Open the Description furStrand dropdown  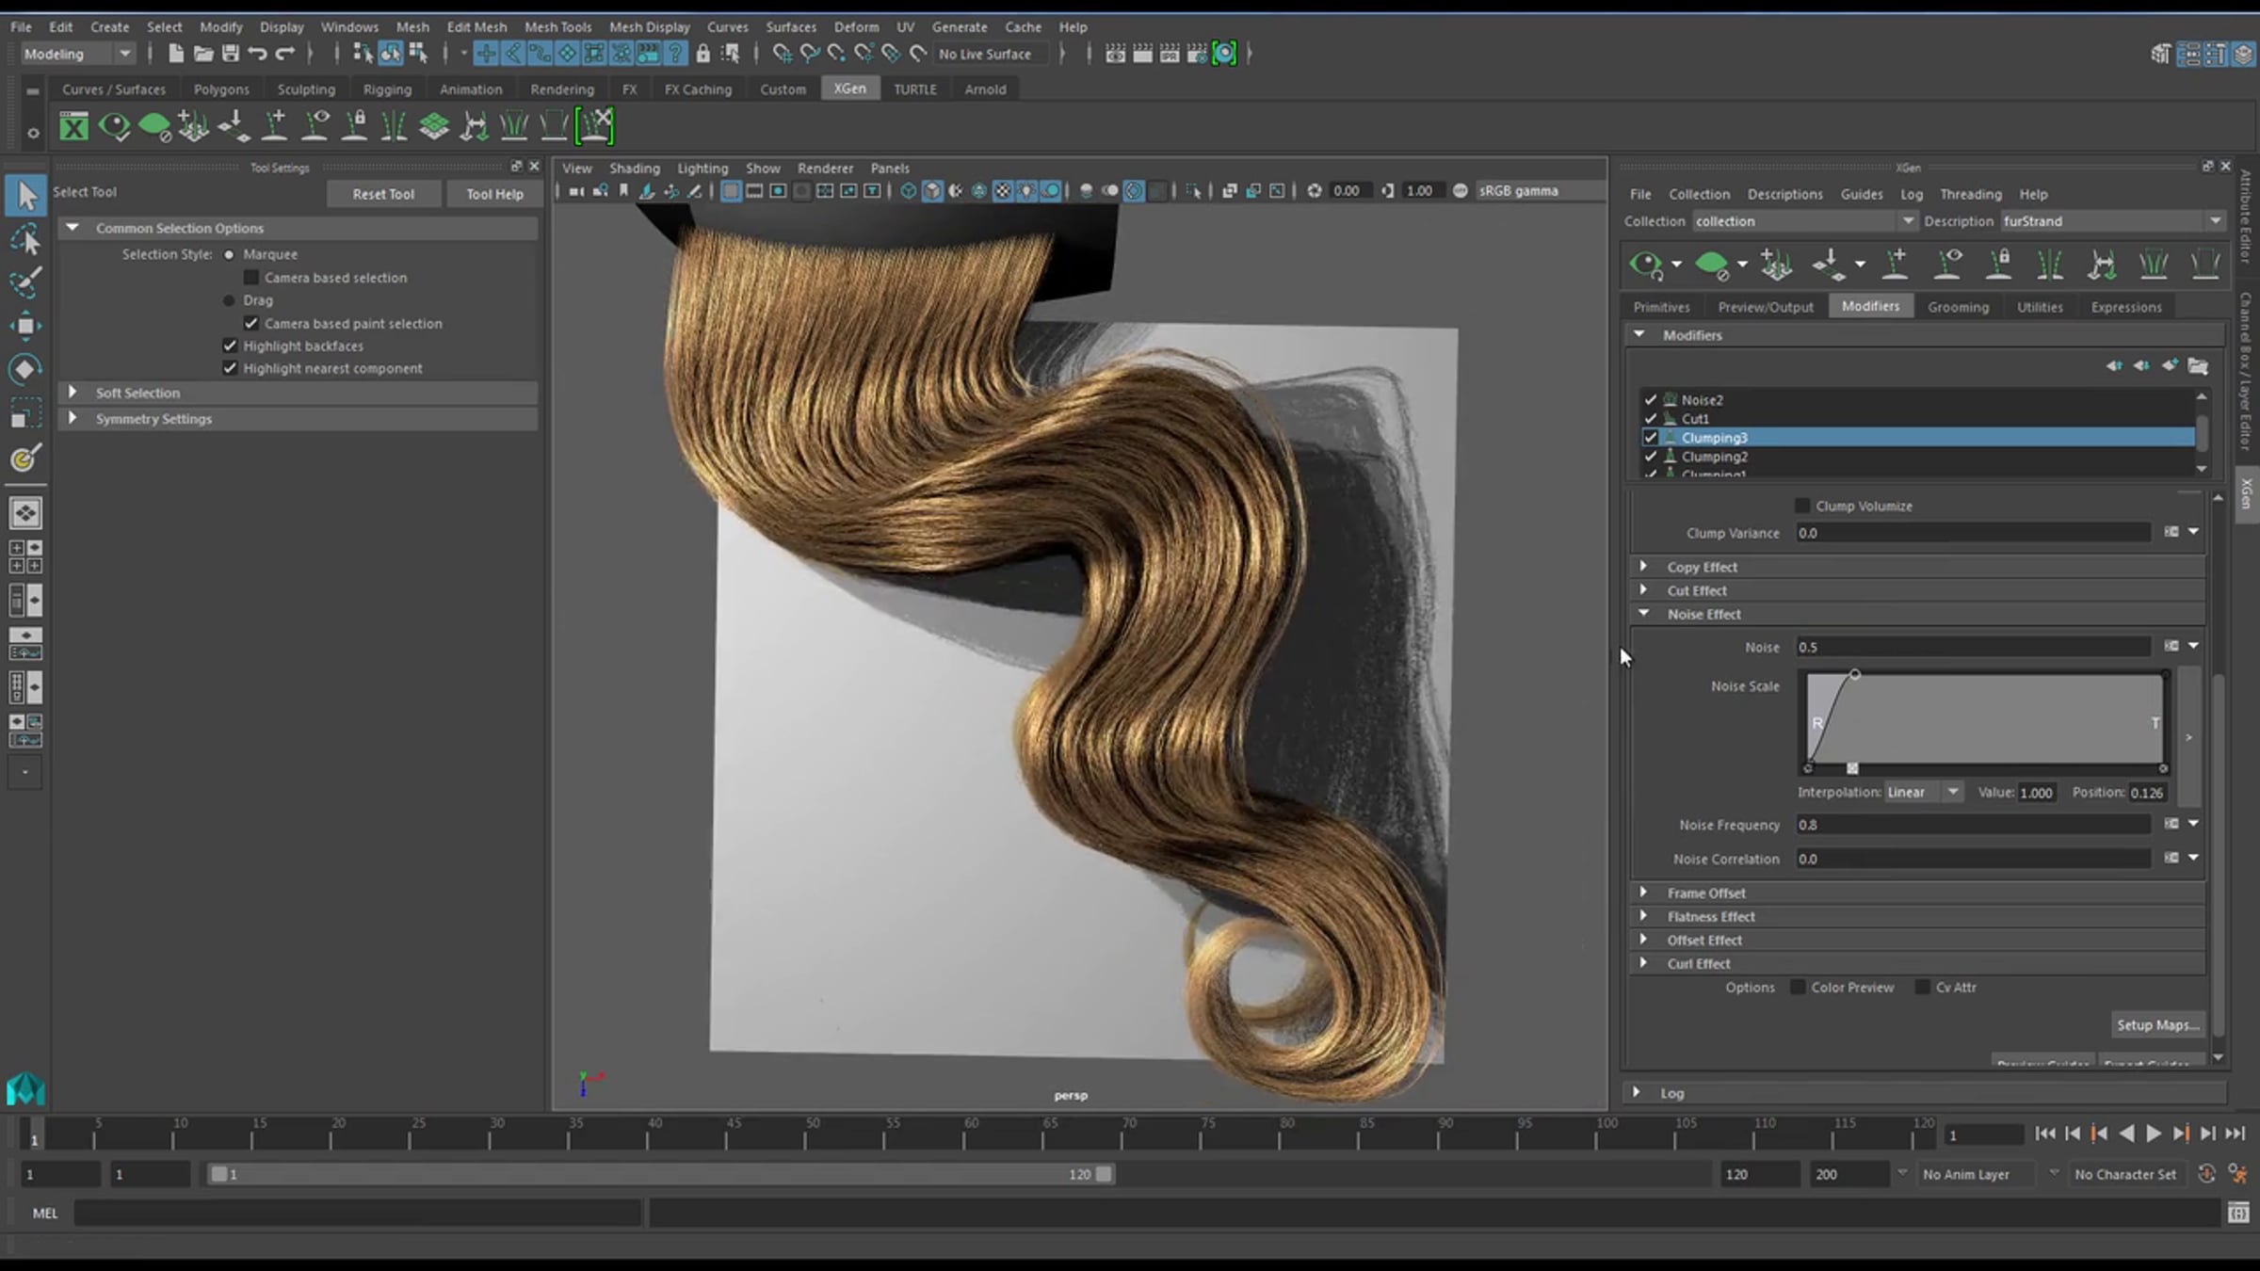coord(2112,221)
